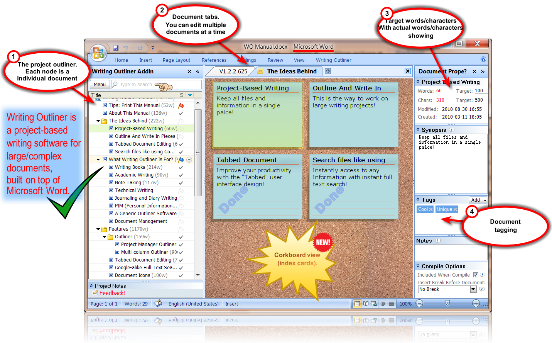Open the Page Layout ribbon tab
The width and height of the screenshot is (552, 343).
176,60
